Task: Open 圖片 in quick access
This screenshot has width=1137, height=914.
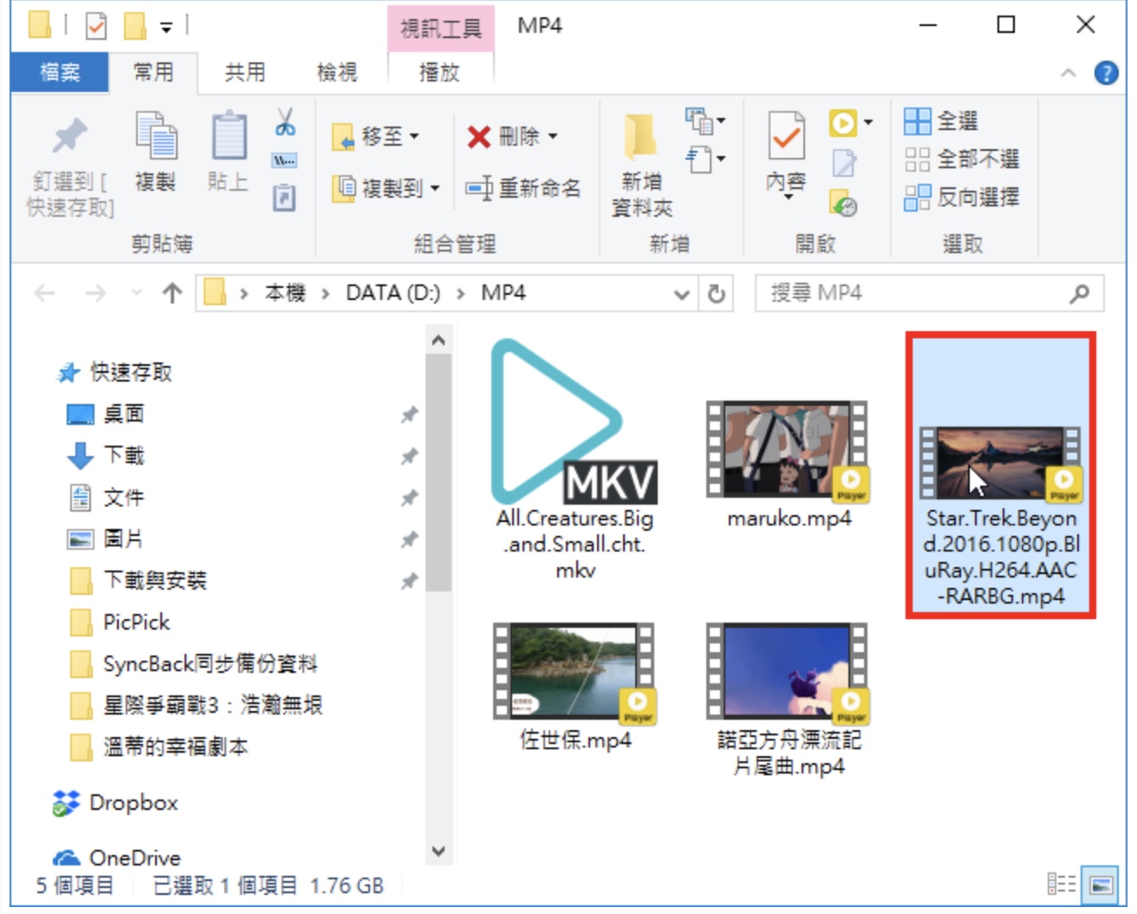Action: [124, 539]
